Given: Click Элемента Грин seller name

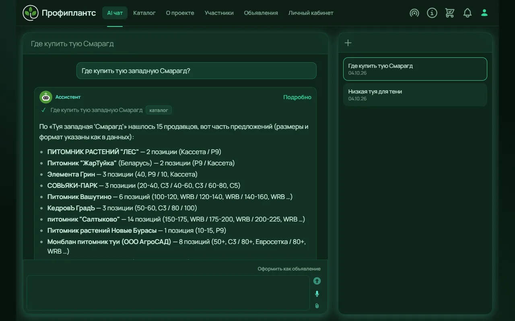Looking at the screenshot, I should [71, 174].
